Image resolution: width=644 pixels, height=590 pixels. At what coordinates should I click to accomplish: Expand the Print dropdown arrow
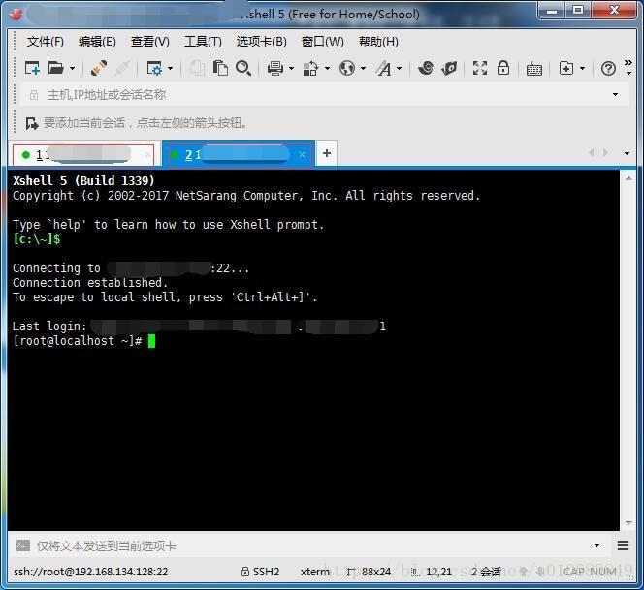click(292, 68)
